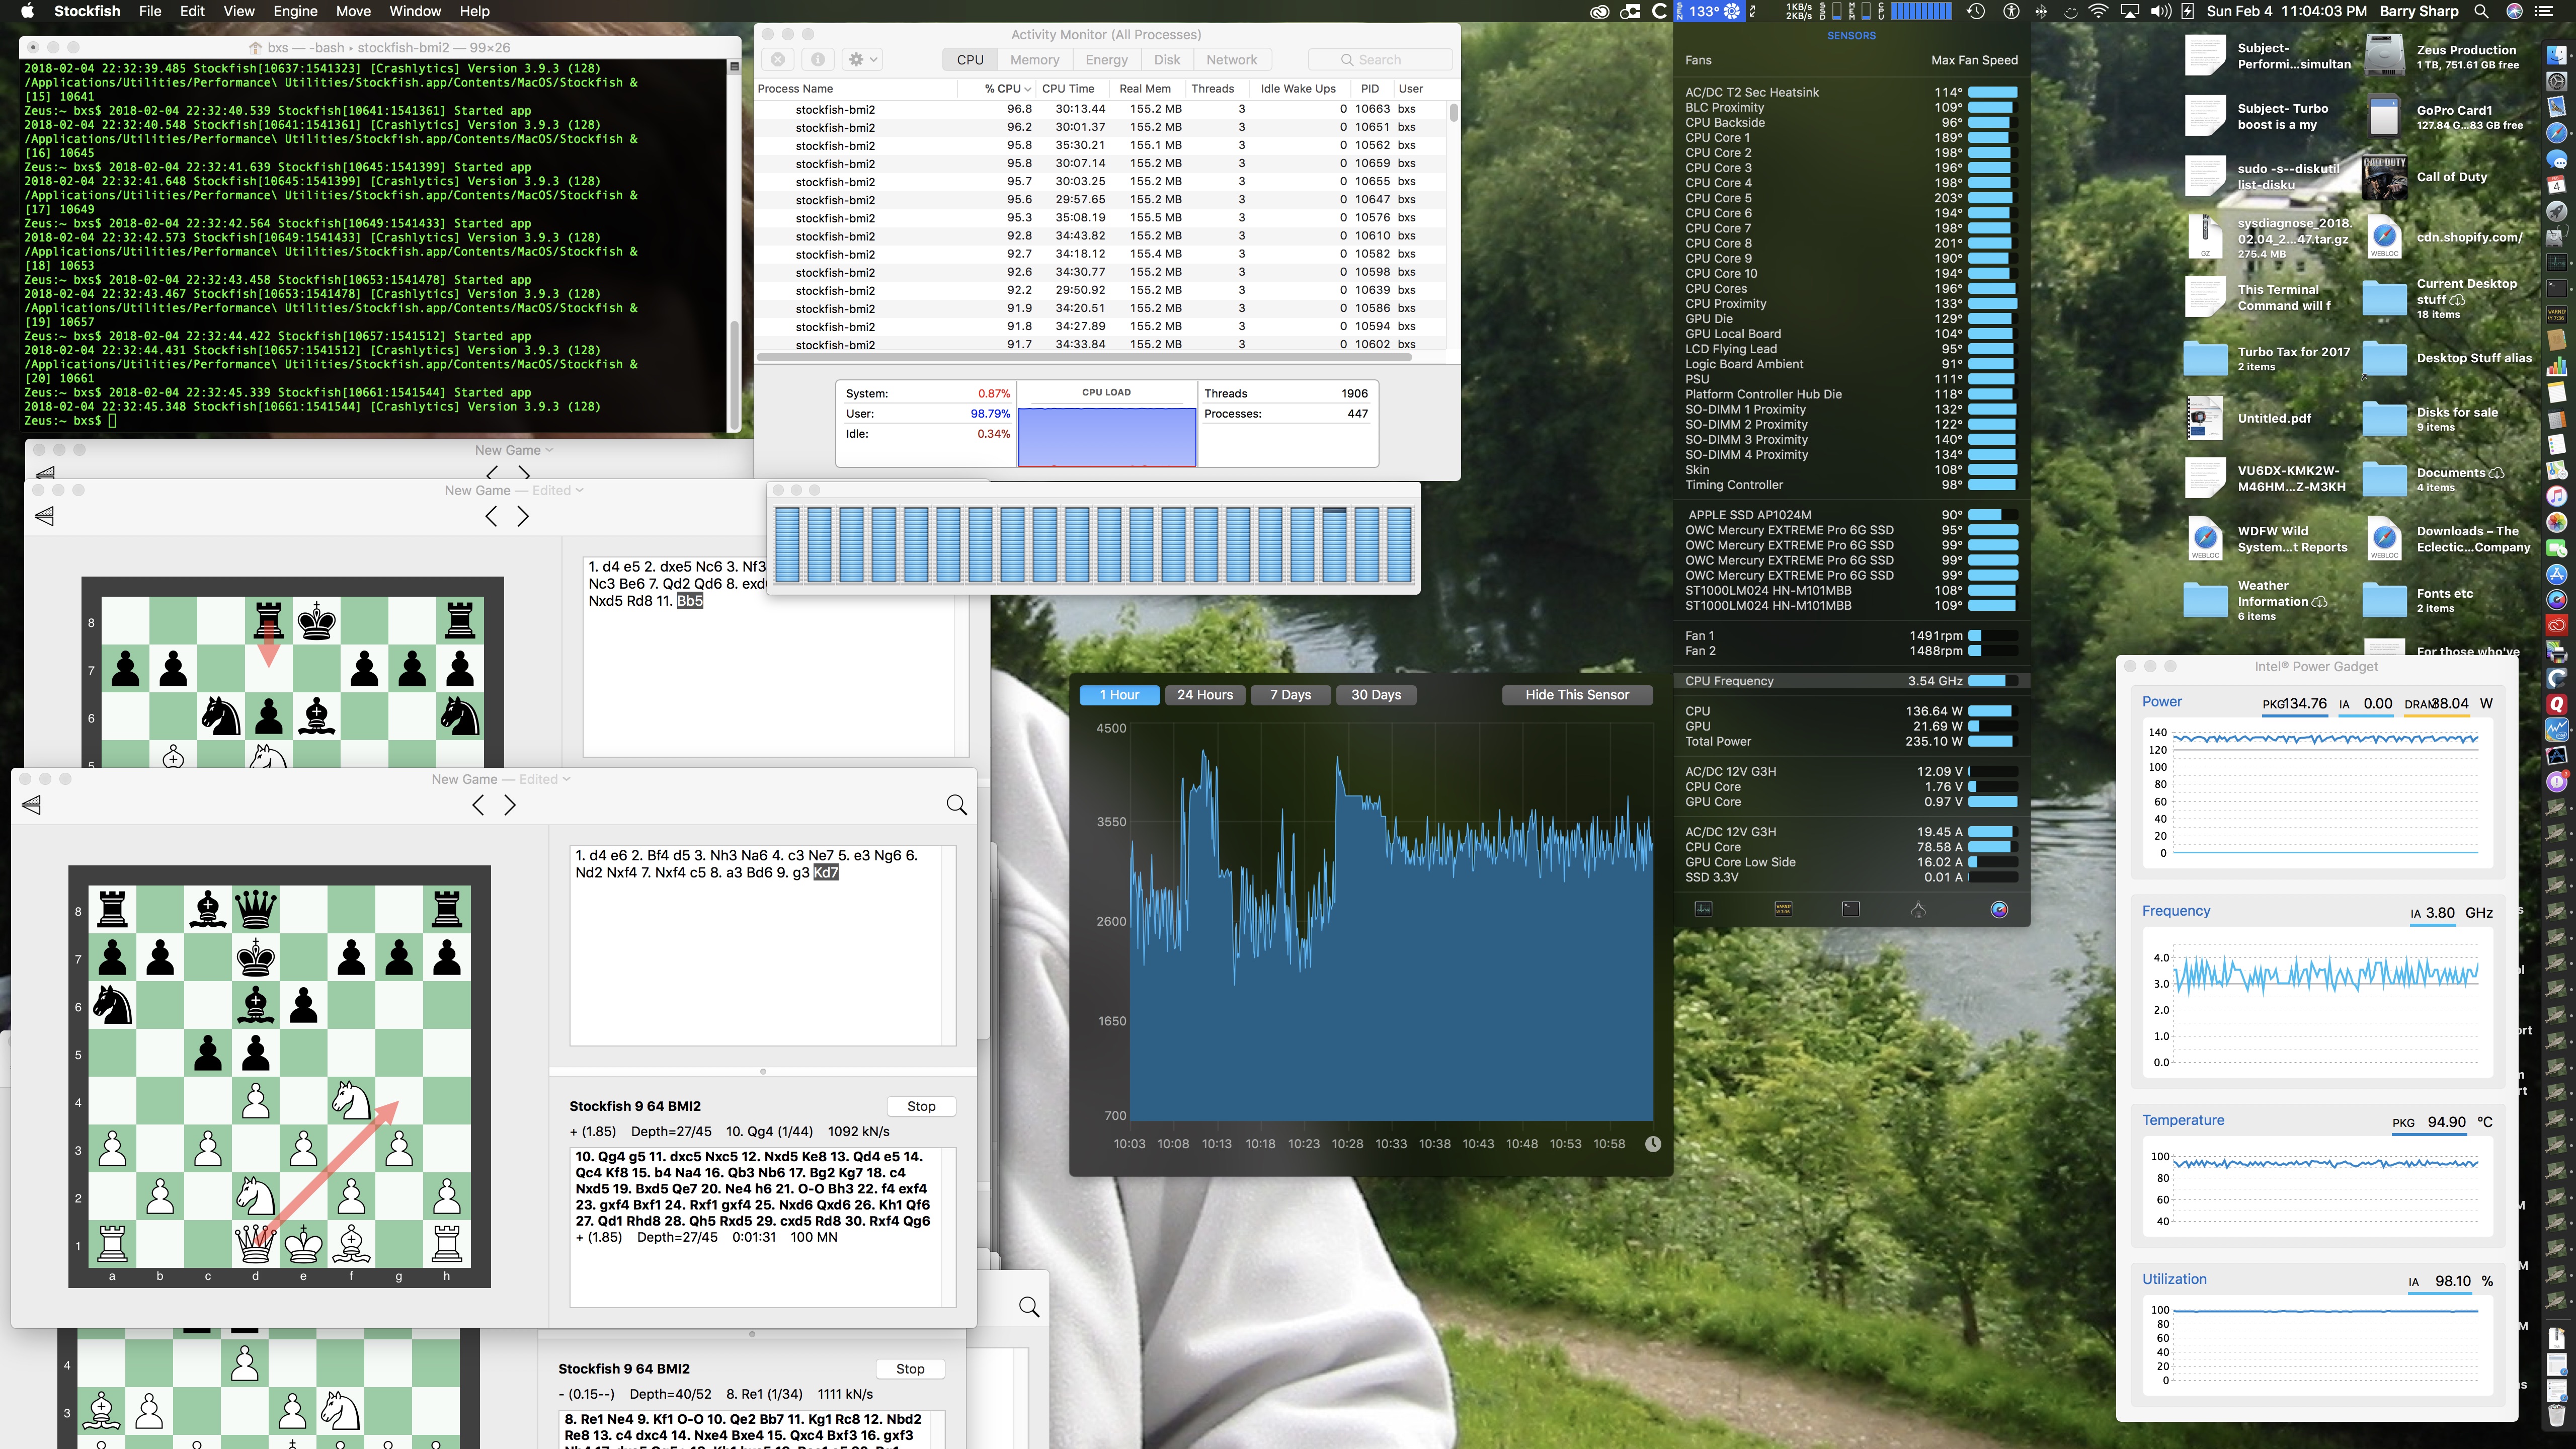
Task: Go to previous move in middle Stockfish window
Action: coord(491,516)
